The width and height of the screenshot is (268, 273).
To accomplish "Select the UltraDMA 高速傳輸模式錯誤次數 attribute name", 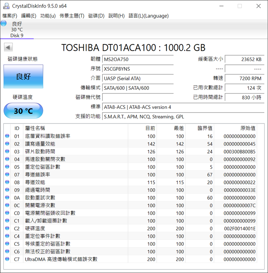I will [x=61, y=259].
